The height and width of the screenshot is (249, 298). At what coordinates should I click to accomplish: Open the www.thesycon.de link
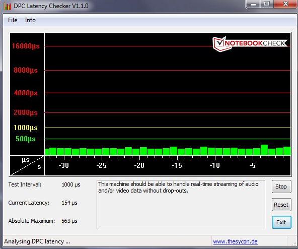(235, 241)
